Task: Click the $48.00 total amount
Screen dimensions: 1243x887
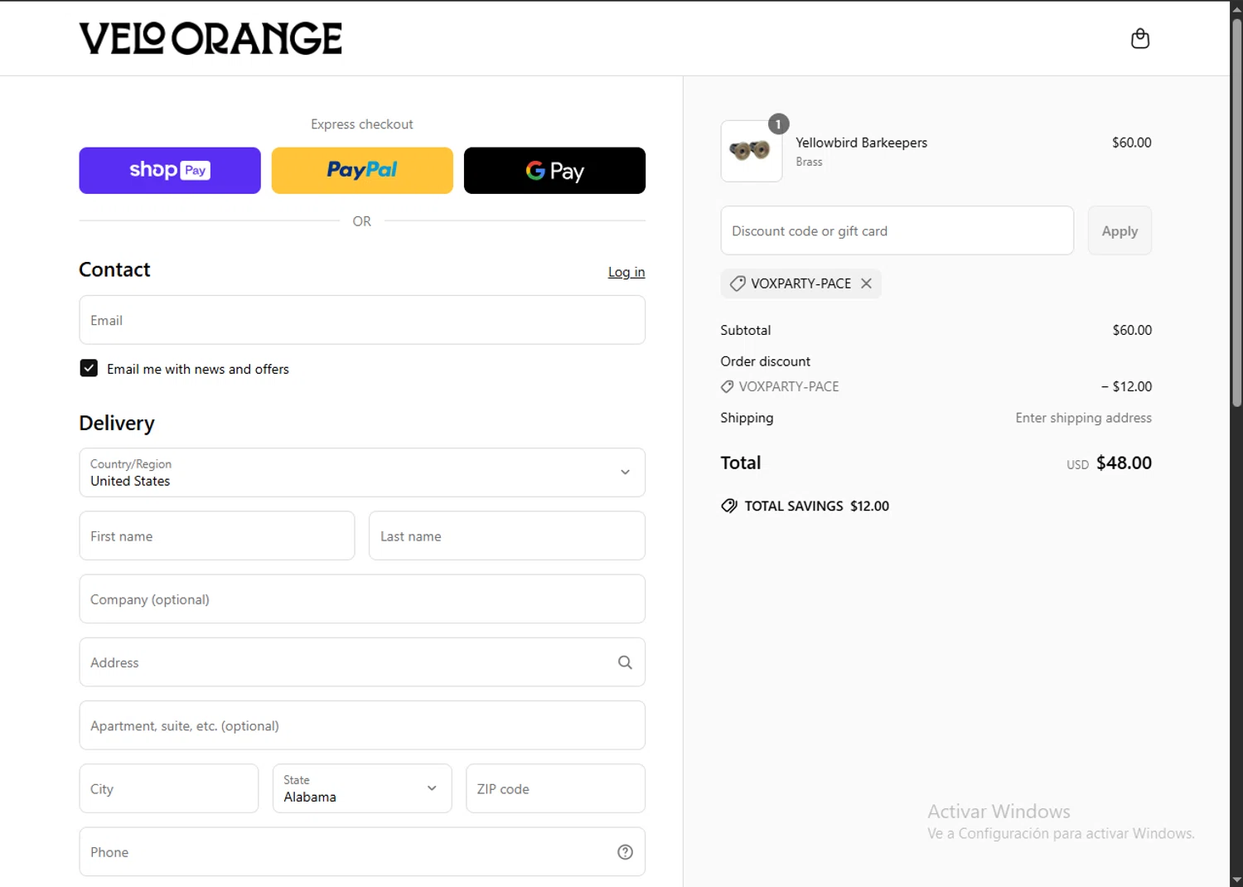Action: coord(1124,463)
